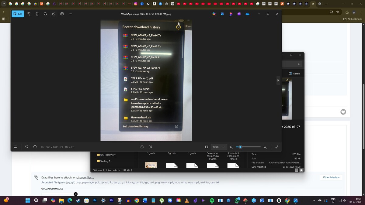Add the photo to favorites using the heart icon
The image size is (365, 205).
pos(27,147)
